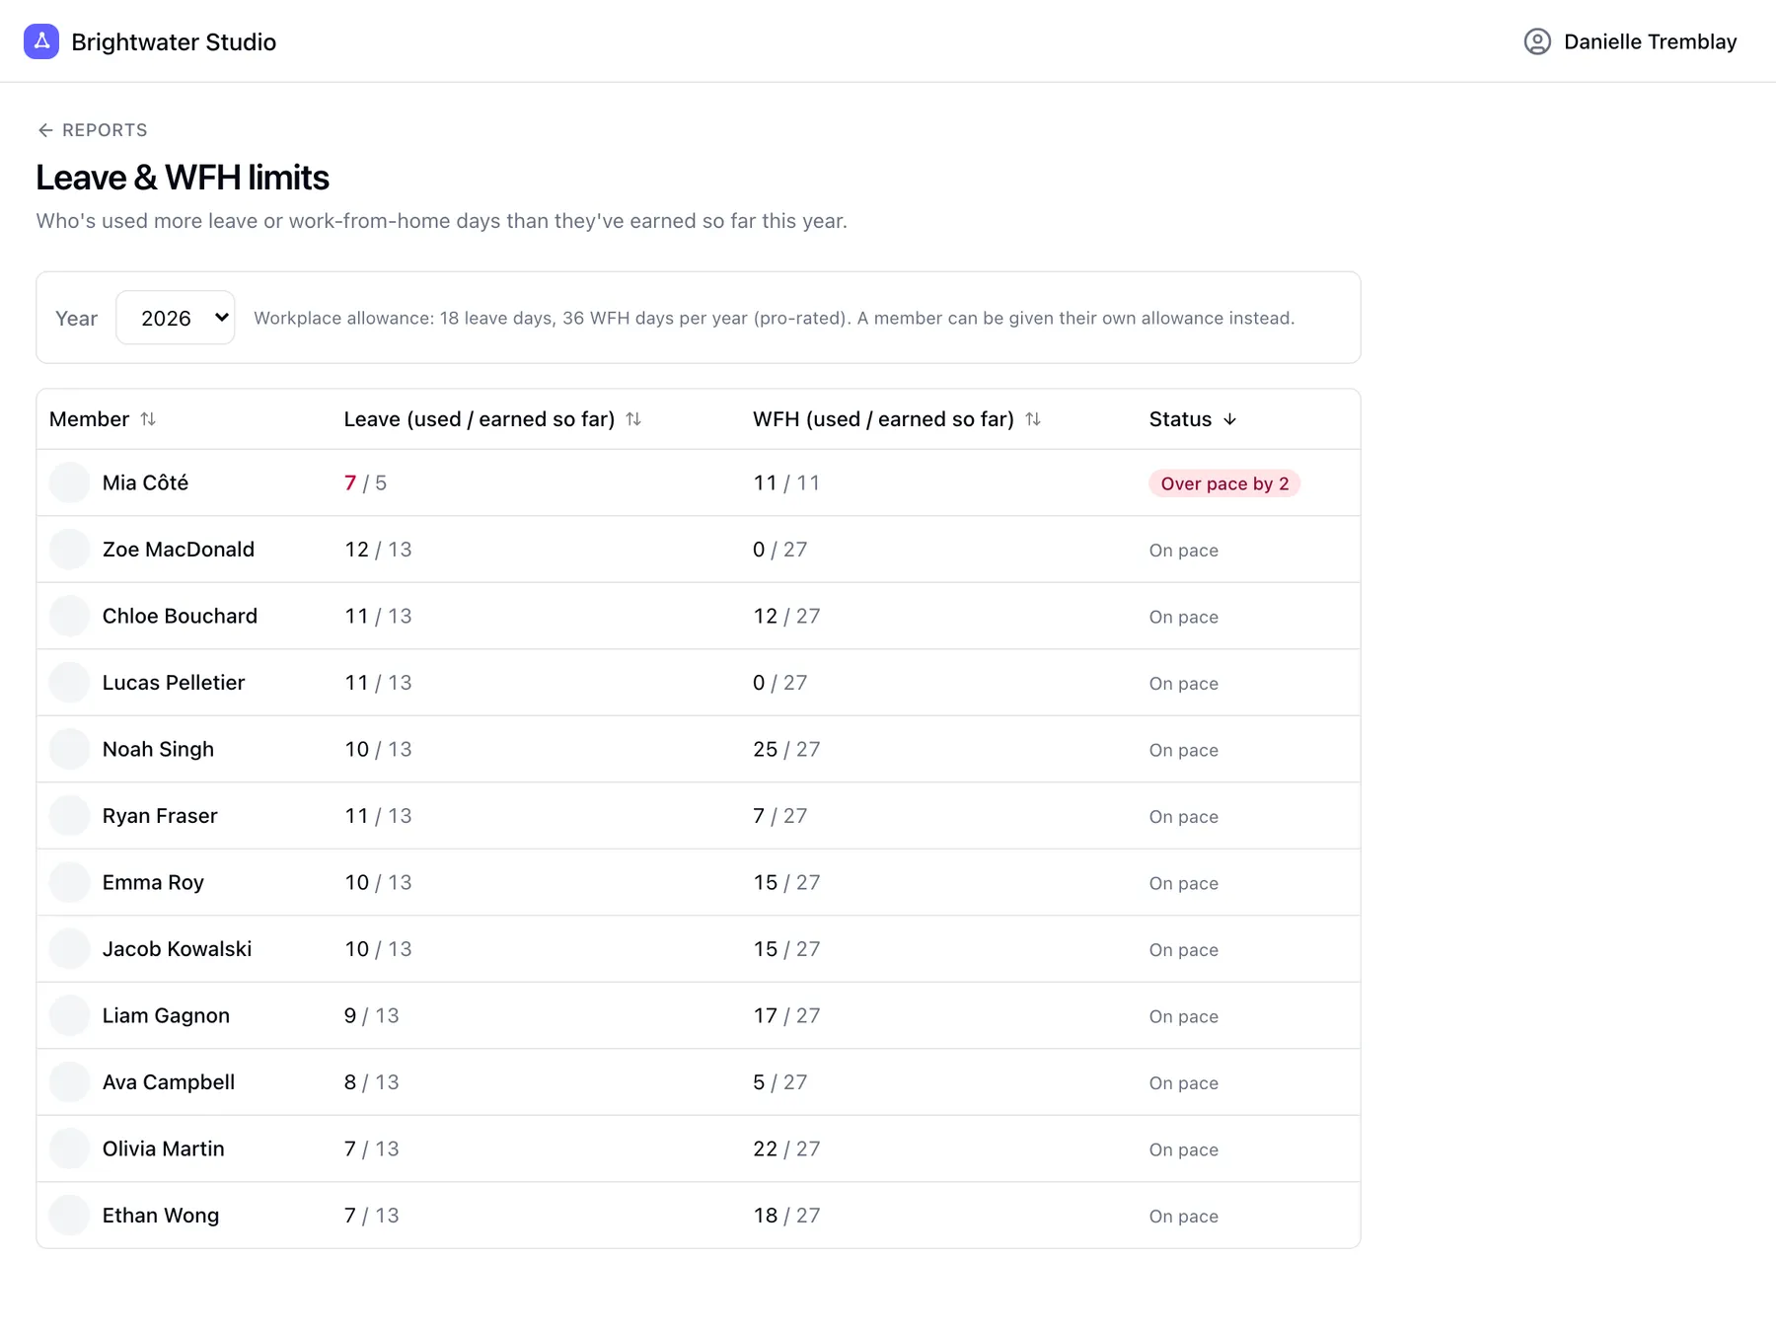Click the Brightwater Studio title

(174, 41)
